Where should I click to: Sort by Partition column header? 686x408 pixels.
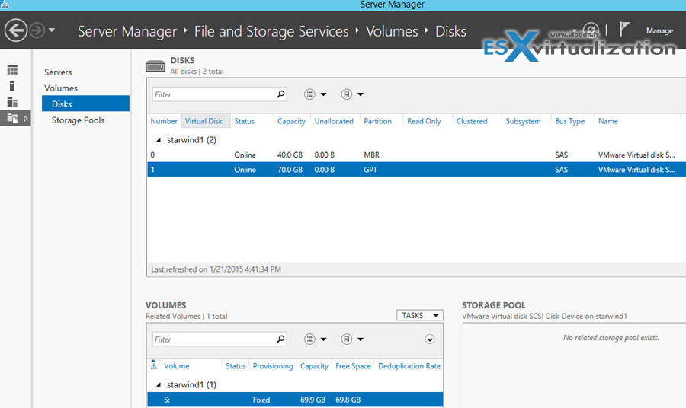377,121
